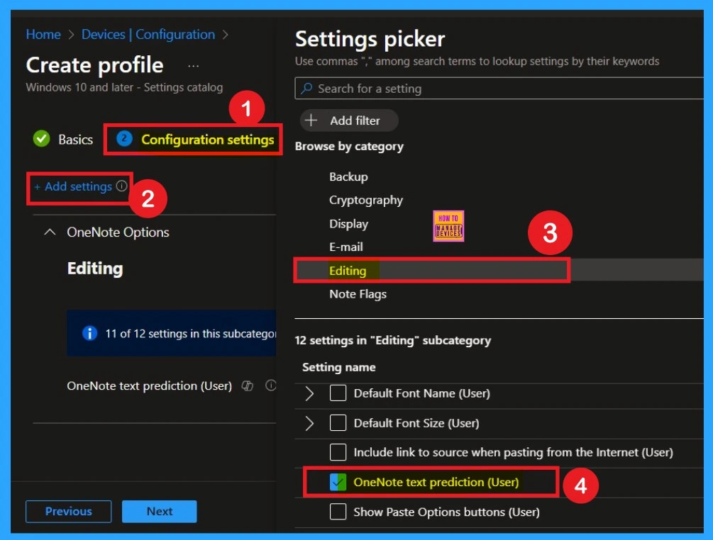Select the Backup category
Image resolution: width=713 pixels, height=540 pixels.
click(348, 176)
